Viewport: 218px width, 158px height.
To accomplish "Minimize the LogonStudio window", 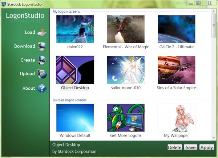I will pyautogui.click(x=191, y=3).
